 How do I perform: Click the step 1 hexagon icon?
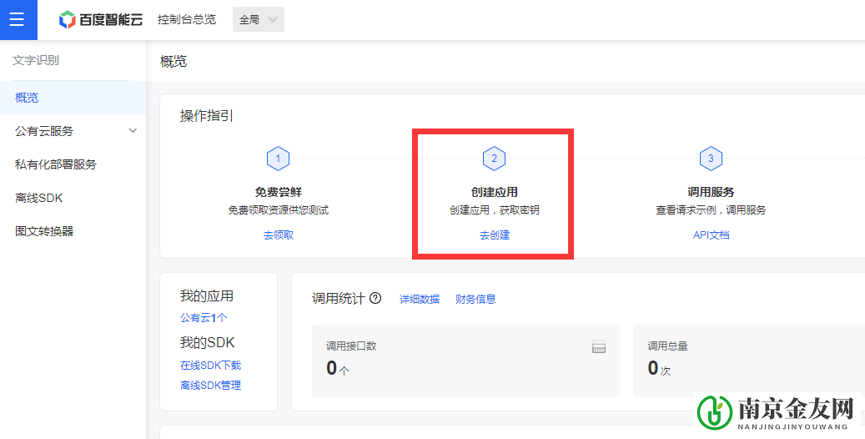click(x=278, y=159)
